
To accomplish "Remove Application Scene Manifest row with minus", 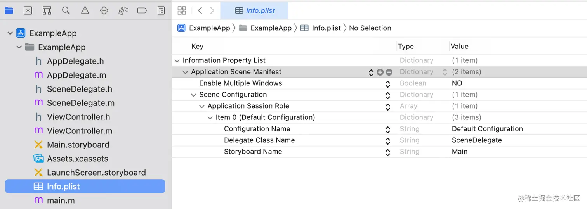I will (x=389, y=72).
